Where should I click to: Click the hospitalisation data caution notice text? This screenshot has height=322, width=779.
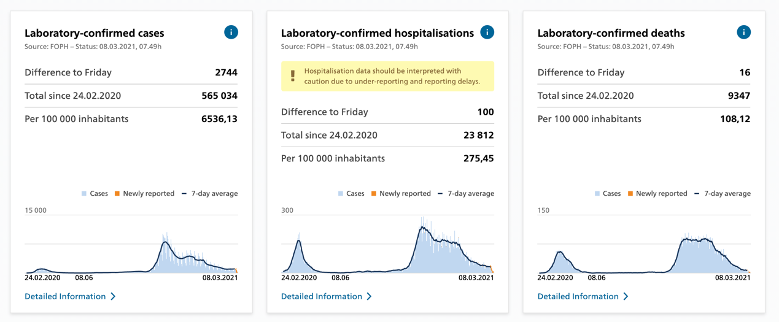392,76
